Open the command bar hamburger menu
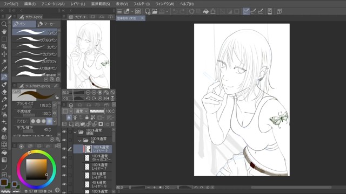 pyautogui.click(x=119, y=11)
